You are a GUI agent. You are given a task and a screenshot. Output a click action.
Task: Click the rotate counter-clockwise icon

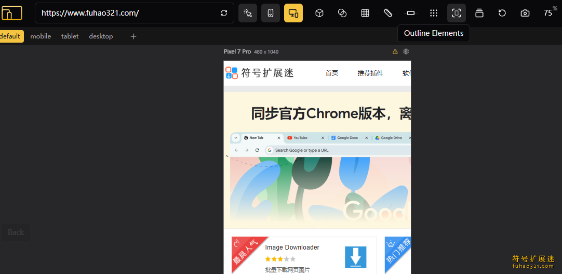point(502,14)
